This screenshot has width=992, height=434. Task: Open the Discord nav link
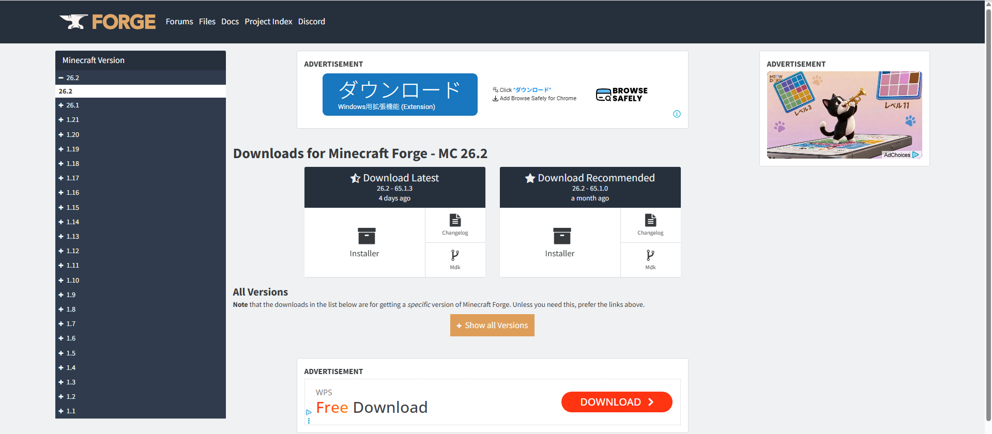pyautogui.click(x=312, y=22)
